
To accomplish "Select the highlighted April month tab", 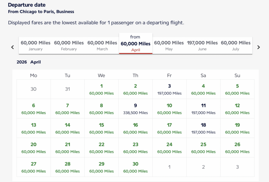I will pyautogui.click(x=135, y=43).
